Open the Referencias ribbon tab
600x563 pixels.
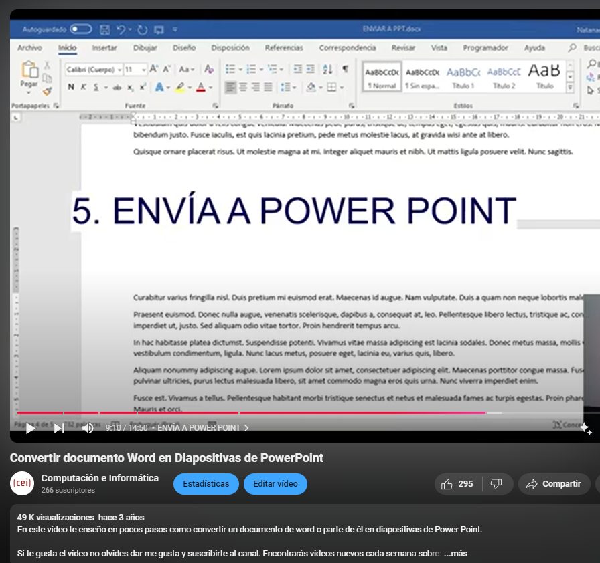284,48
